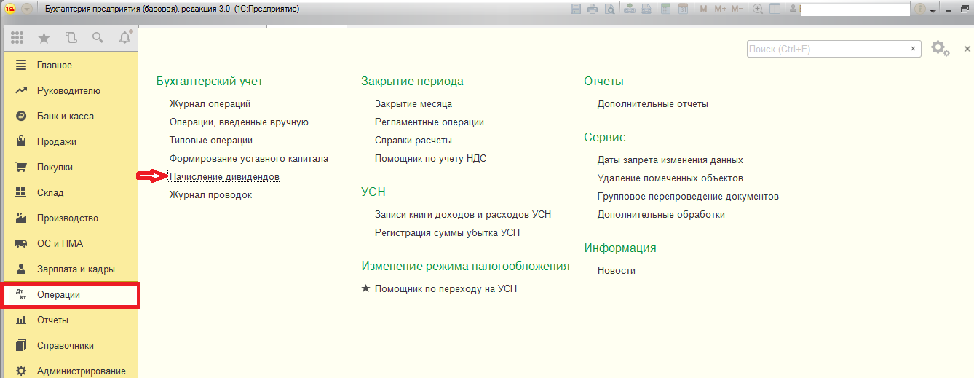Open notifications bell icon
Screen dimensions: 974x378
(x=124, y=37)
